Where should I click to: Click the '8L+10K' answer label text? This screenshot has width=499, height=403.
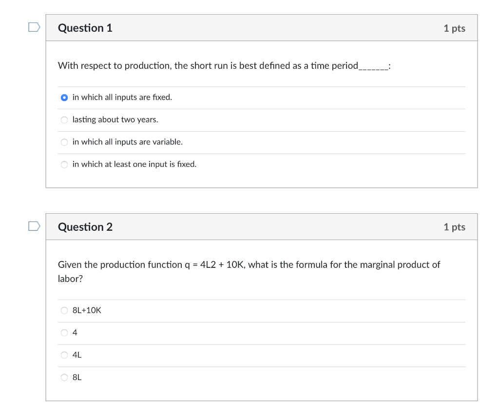pyautogui.click(x=87, y=310)
